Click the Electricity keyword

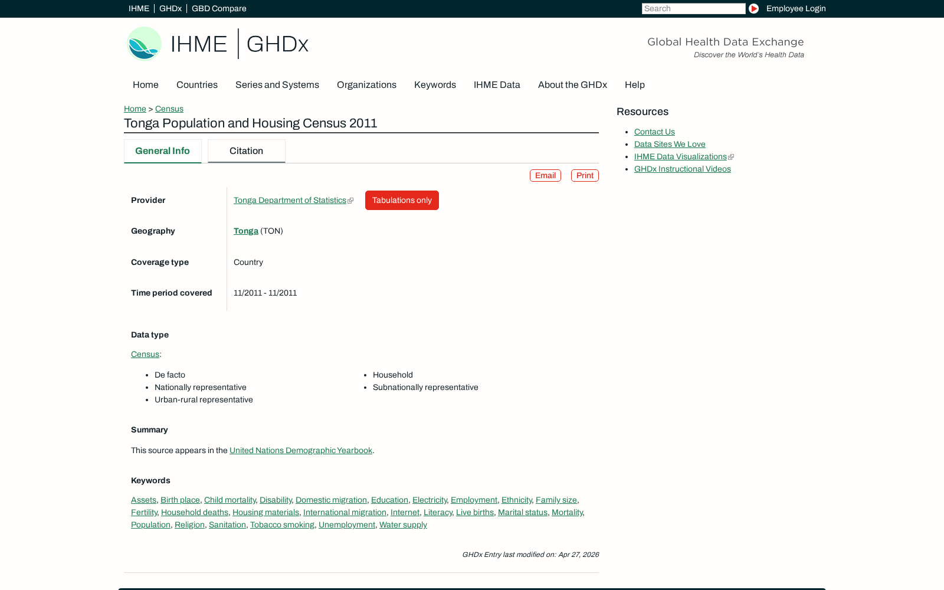pyautogui.click(x=430, y=500)
